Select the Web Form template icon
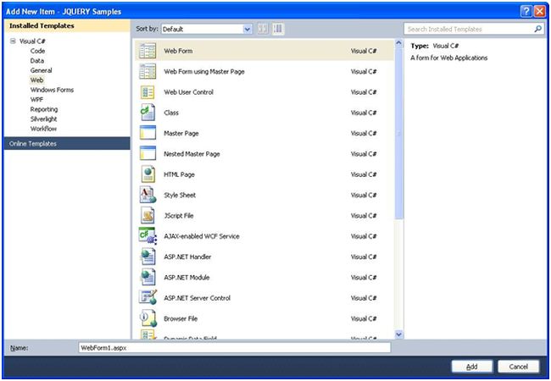The image size is (551, 381). click(x=147, y=51)
